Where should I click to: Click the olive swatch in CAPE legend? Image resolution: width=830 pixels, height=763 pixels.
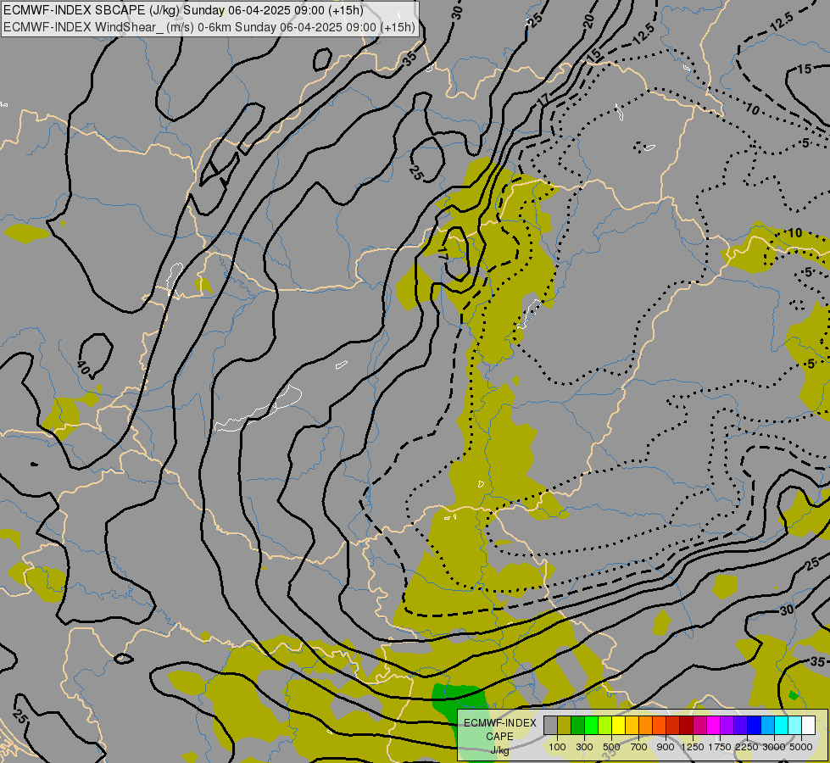[x=565, y=726]
